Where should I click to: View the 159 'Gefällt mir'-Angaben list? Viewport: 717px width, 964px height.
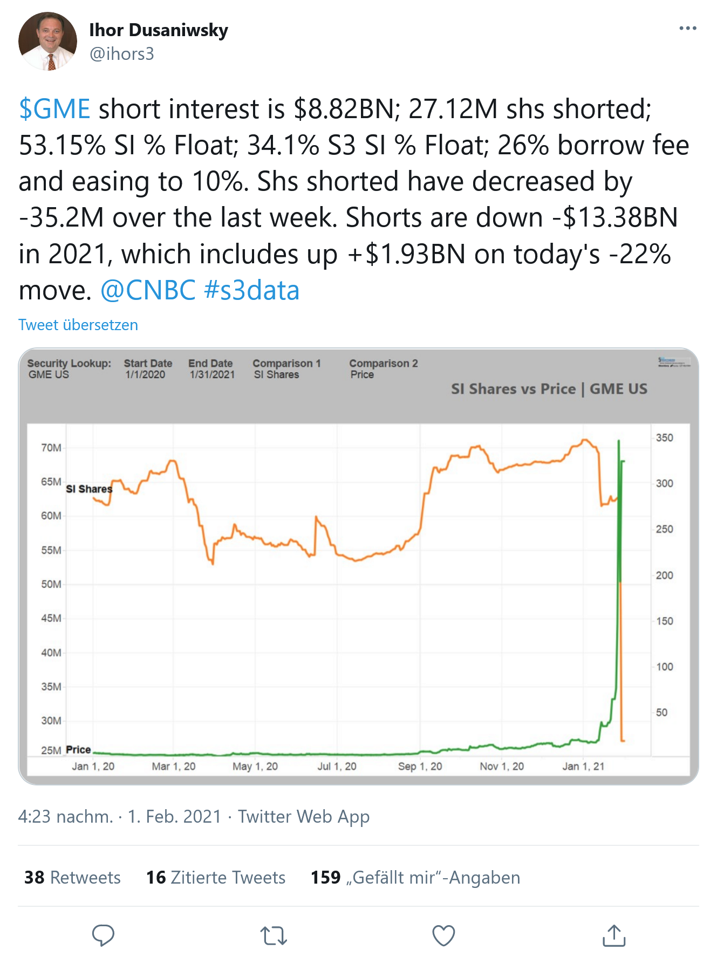415,877
